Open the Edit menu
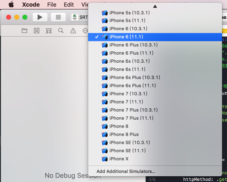This screenshot has height=182, width=227. [69, 4]
